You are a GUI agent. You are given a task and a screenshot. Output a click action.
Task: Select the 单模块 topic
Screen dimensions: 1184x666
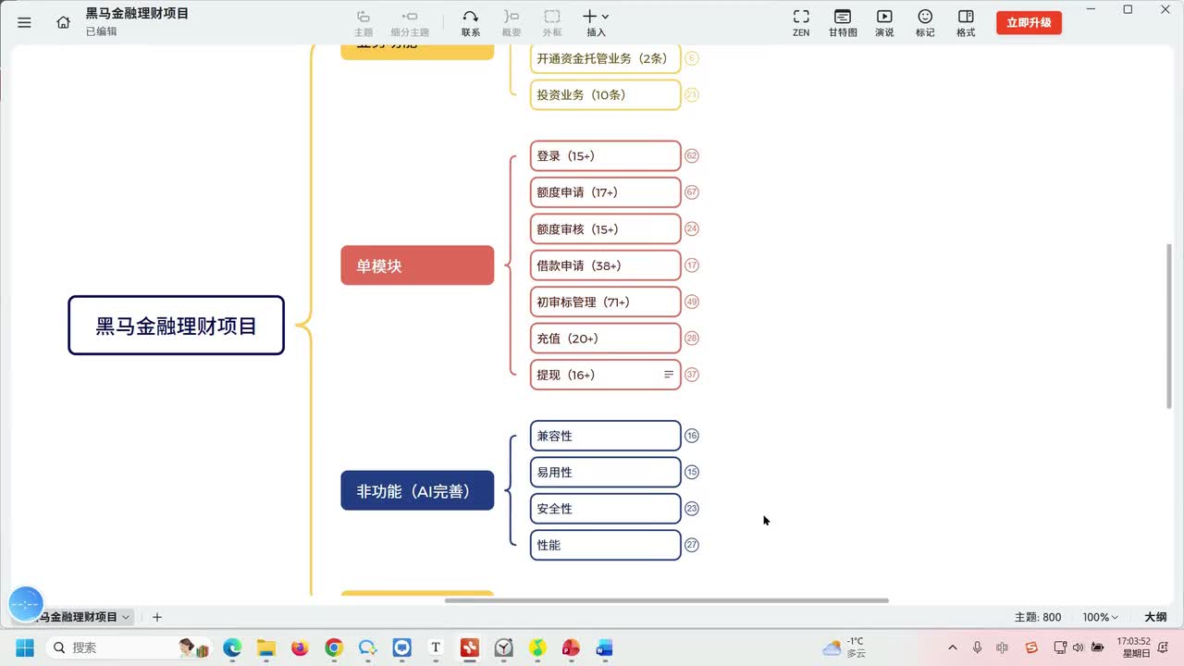tap(417, 265)
